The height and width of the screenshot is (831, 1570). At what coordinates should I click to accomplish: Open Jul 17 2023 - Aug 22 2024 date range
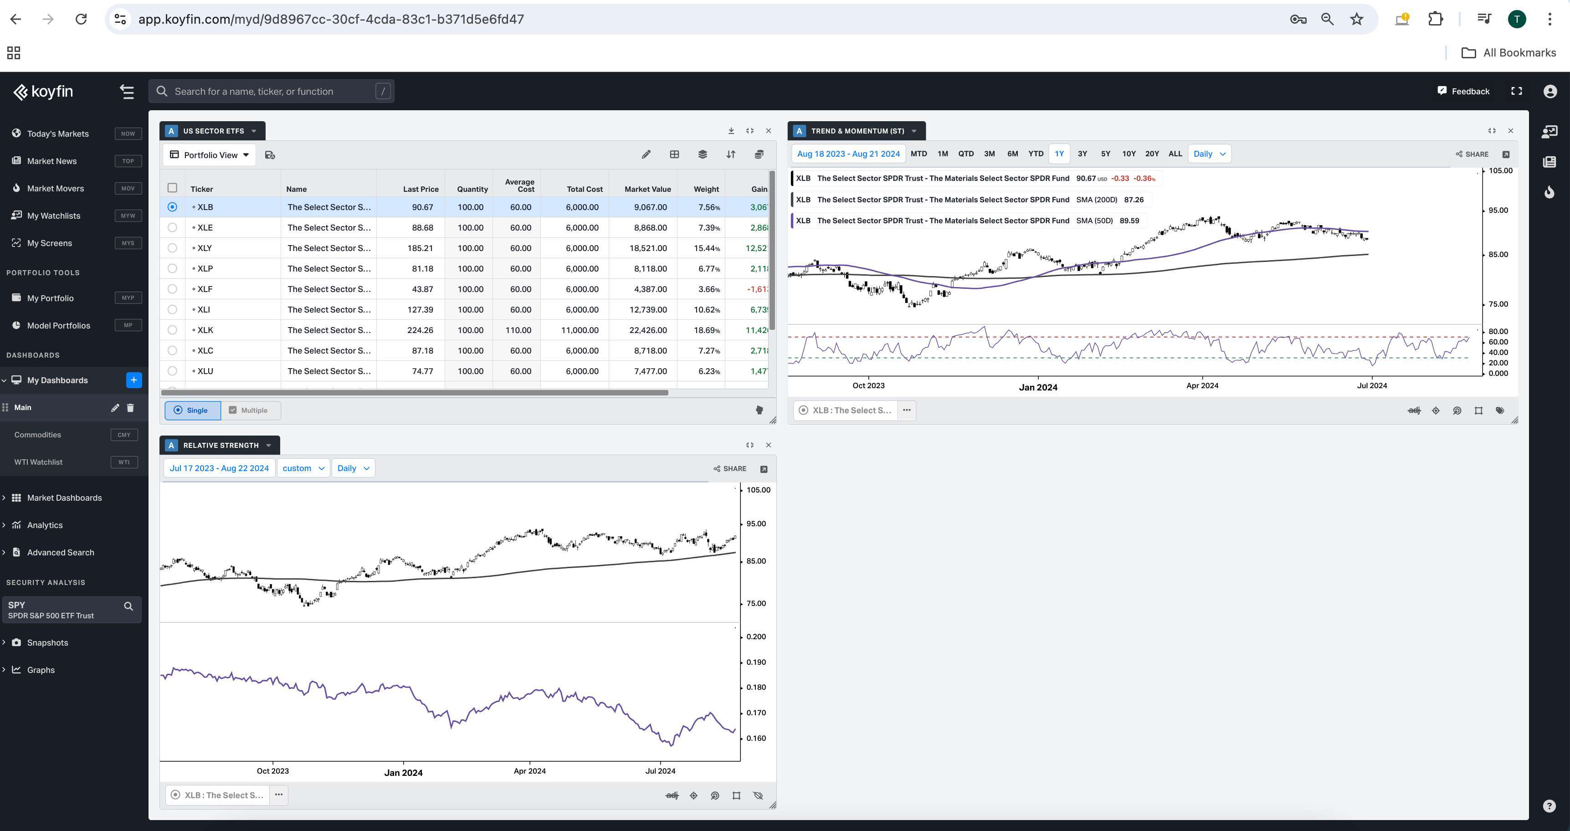pyautogui.click(x=220, y=468)
